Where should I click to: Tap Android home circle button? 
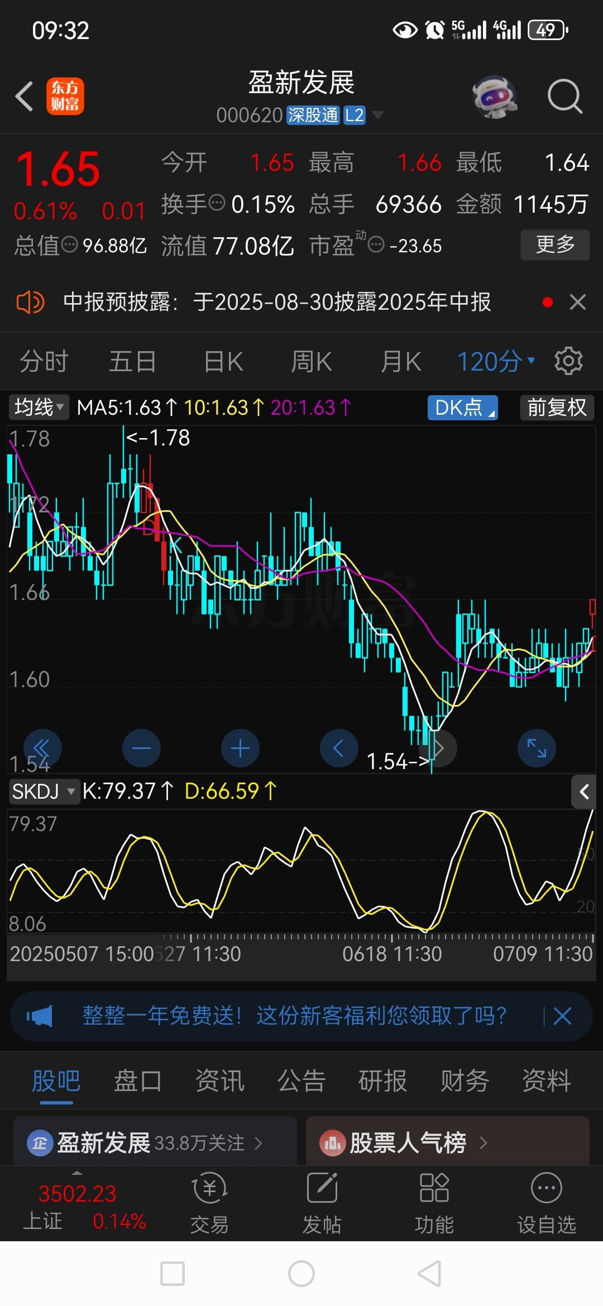click(301, 1274)
